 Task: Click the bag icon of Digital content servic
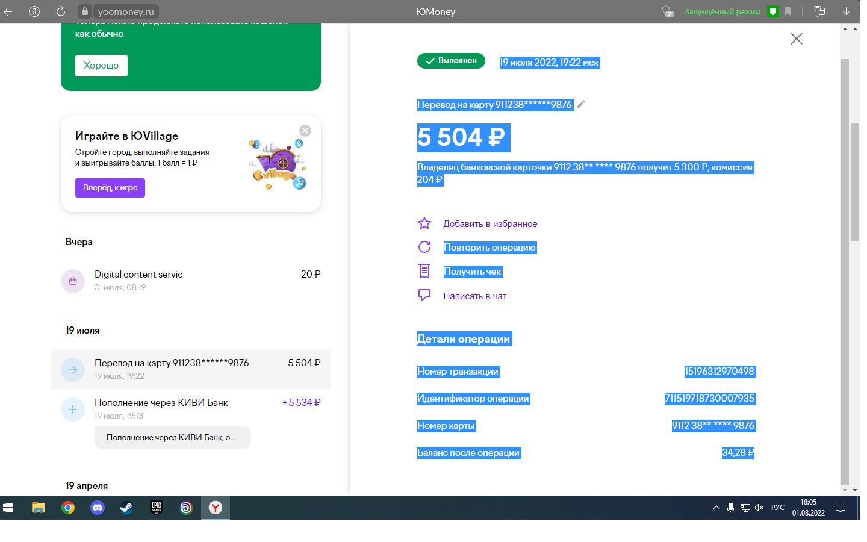coord(73,281)
